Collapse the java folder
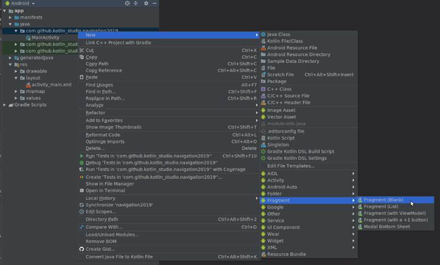This screenshot has height=265, width=440. tap(10, 24)
